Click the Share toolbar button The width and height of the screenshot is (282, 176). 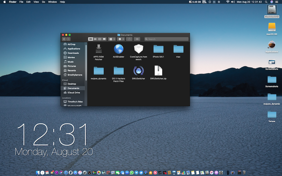pos(129,39)
